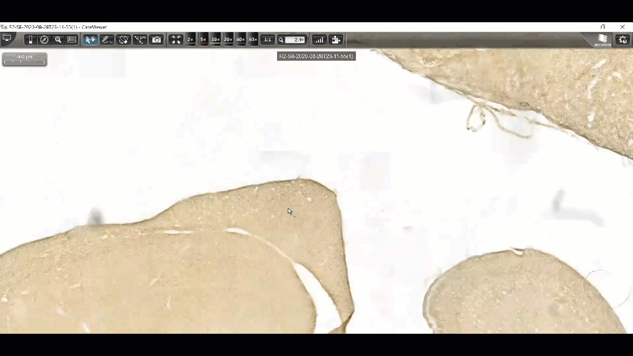Take a snapshot with camera icon
Viewport: 633px width, 356px height.
coord(157,40)
